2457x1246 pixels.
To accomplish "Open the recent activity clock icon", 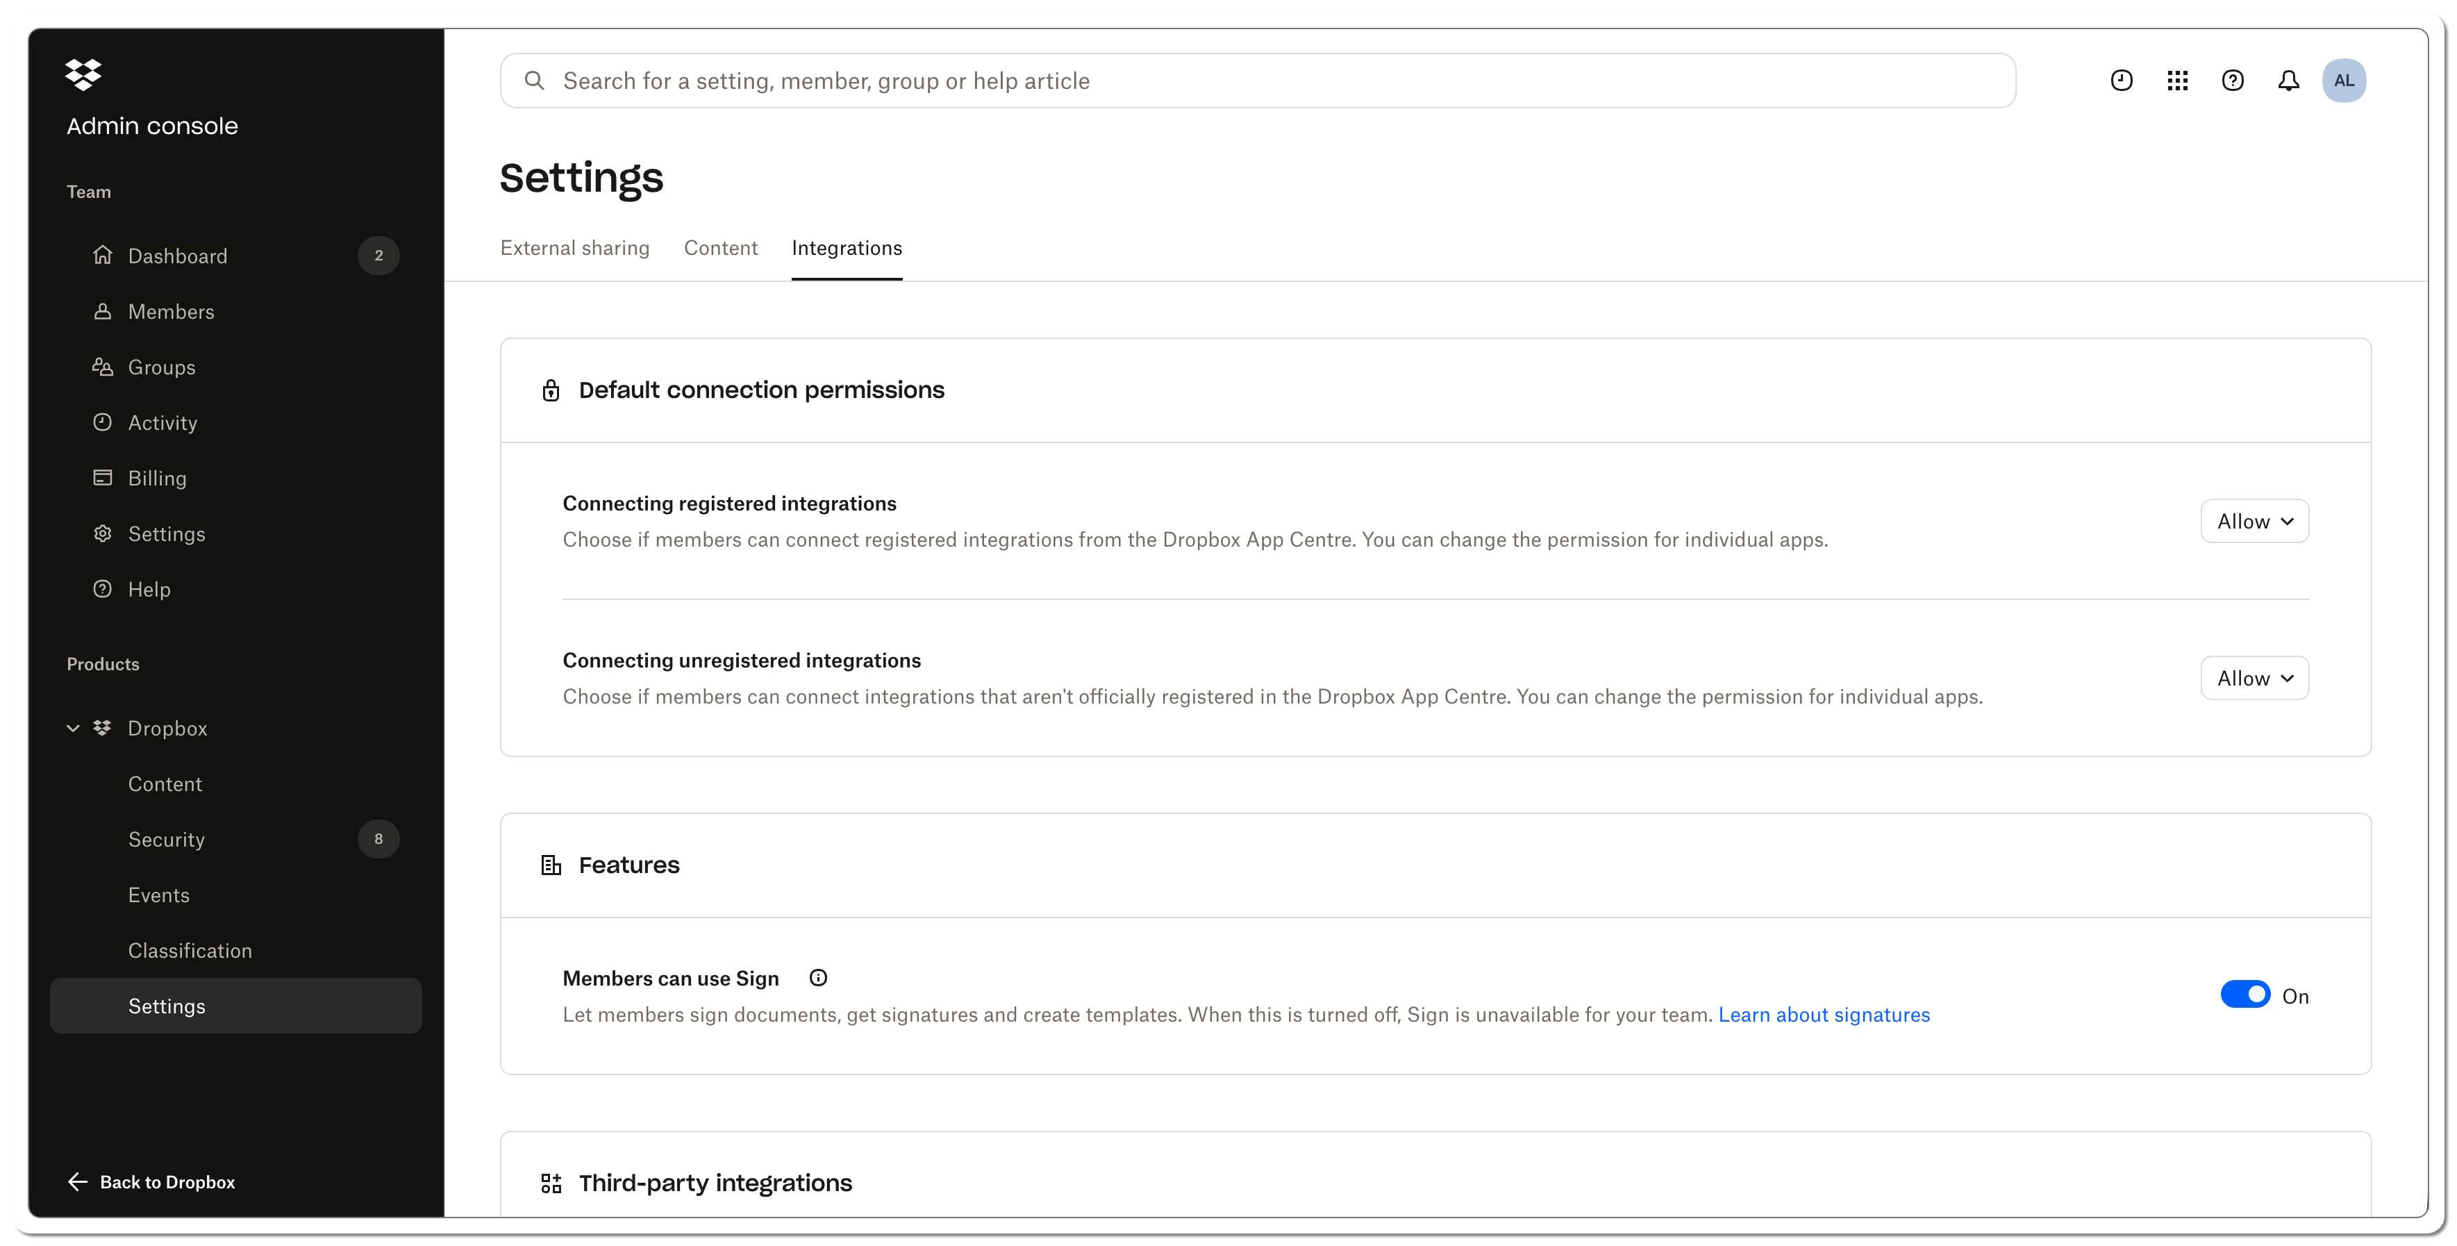I will [2122, 81].
